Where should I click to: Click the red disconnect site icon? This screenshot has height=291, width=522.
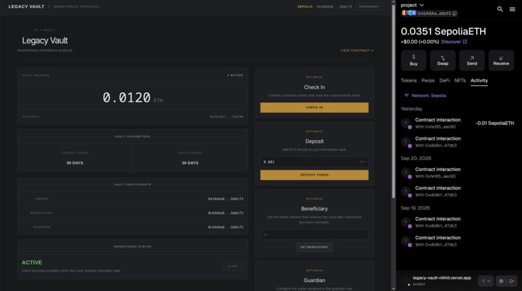point(512,281)
